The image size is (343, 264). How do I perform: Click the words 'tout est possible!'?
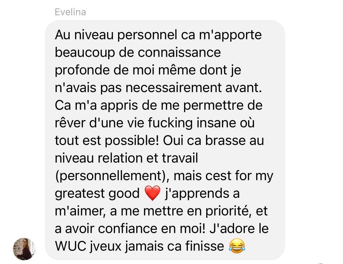pos(107,140)
